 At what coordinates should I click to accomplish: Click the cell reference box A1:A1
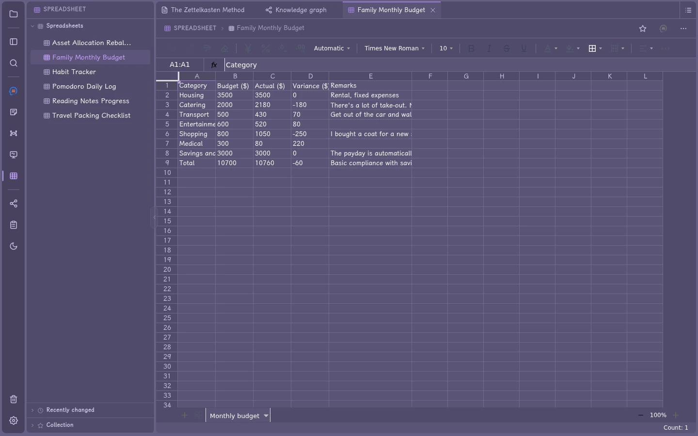tap(180, 65)
